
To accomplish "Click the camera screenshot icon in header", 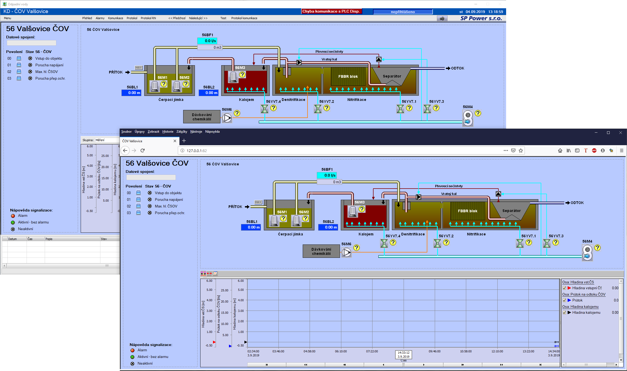I will (442, 19).
